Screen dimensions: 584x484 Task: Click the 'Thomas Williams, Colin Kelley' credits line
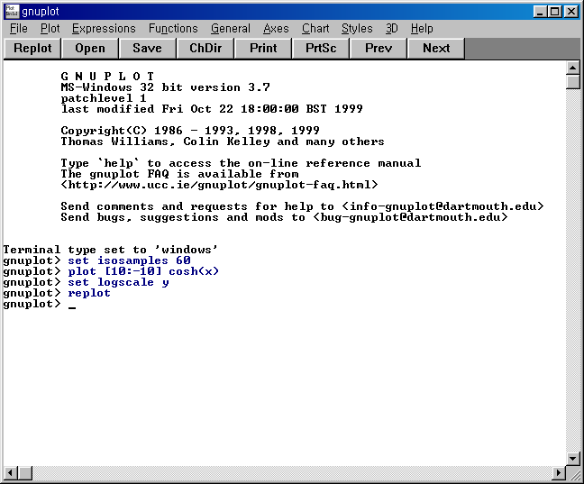point(223,142)
